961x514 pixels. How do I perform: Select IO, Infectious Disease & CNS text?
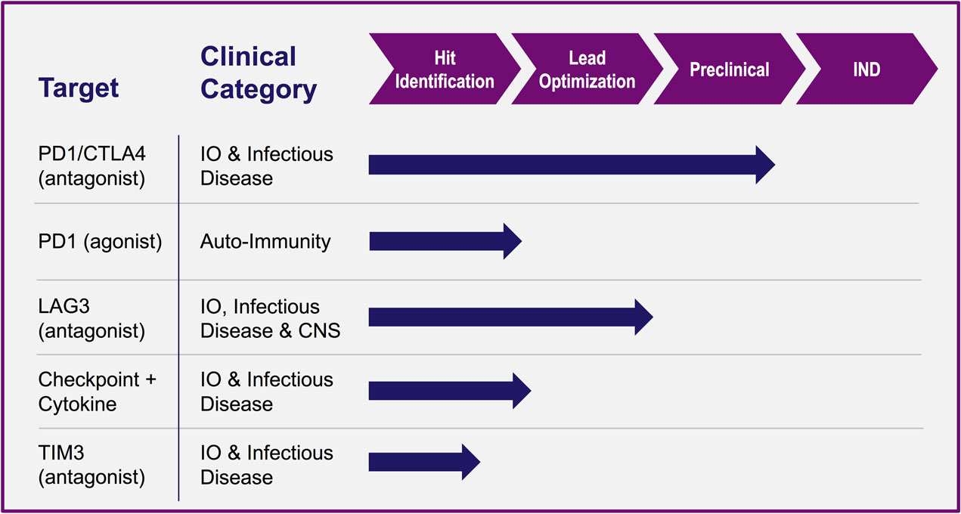click(x=270, y=319)
